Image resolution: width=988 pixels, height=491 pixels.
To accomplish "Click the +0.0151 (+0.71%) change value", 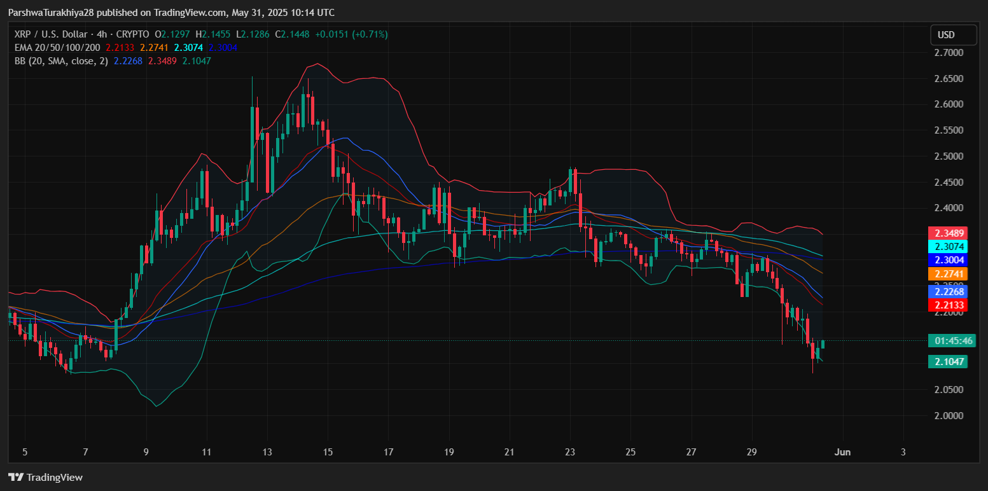I will point(354,34).
